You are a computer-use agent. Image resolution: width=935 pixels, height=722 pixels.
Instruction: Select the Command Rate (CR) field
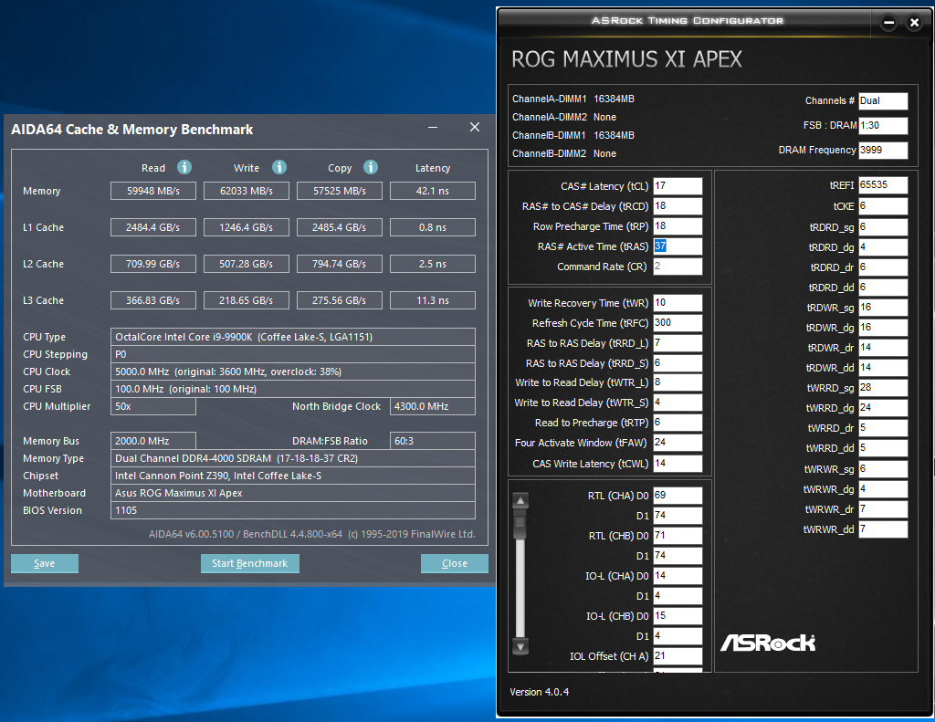tap(678, 267)
